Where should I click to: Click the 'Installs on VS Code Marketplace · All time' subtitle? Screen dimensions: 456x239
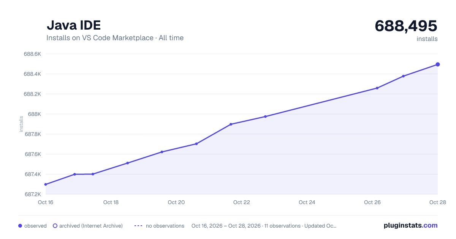[x=115, y=38]
